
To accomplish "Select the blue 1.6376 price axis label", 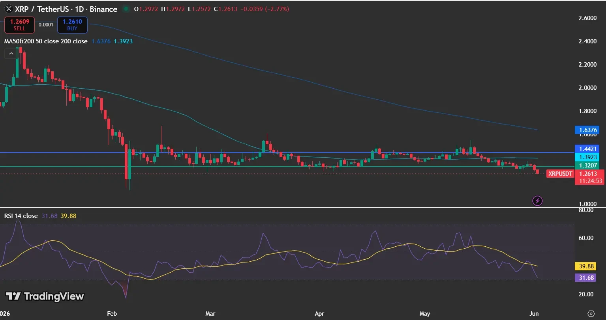I will point(587,130).
